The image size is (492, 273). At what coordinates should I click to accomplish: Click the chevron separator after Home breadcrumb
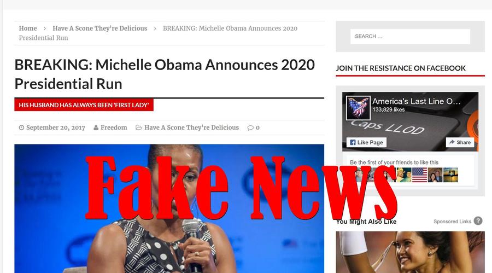[x=45, y=28]
